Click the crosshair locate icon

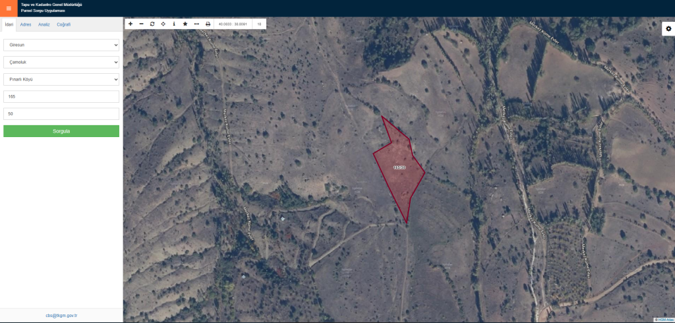pos(163,24)
